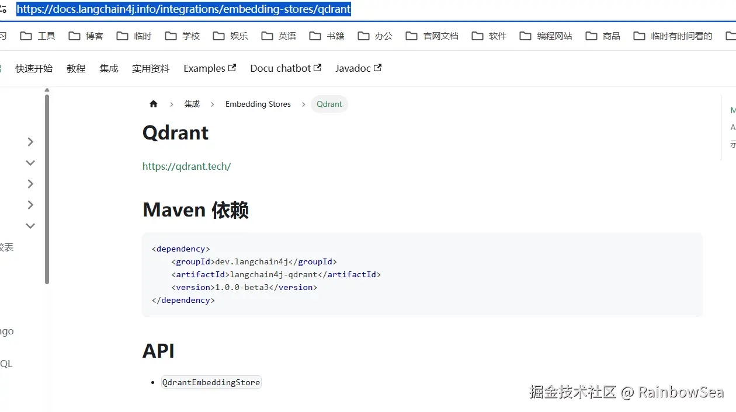736x412 pixels.
Task: Click the QdrantEmbeddingStore API item
Action: pos(211,382)
